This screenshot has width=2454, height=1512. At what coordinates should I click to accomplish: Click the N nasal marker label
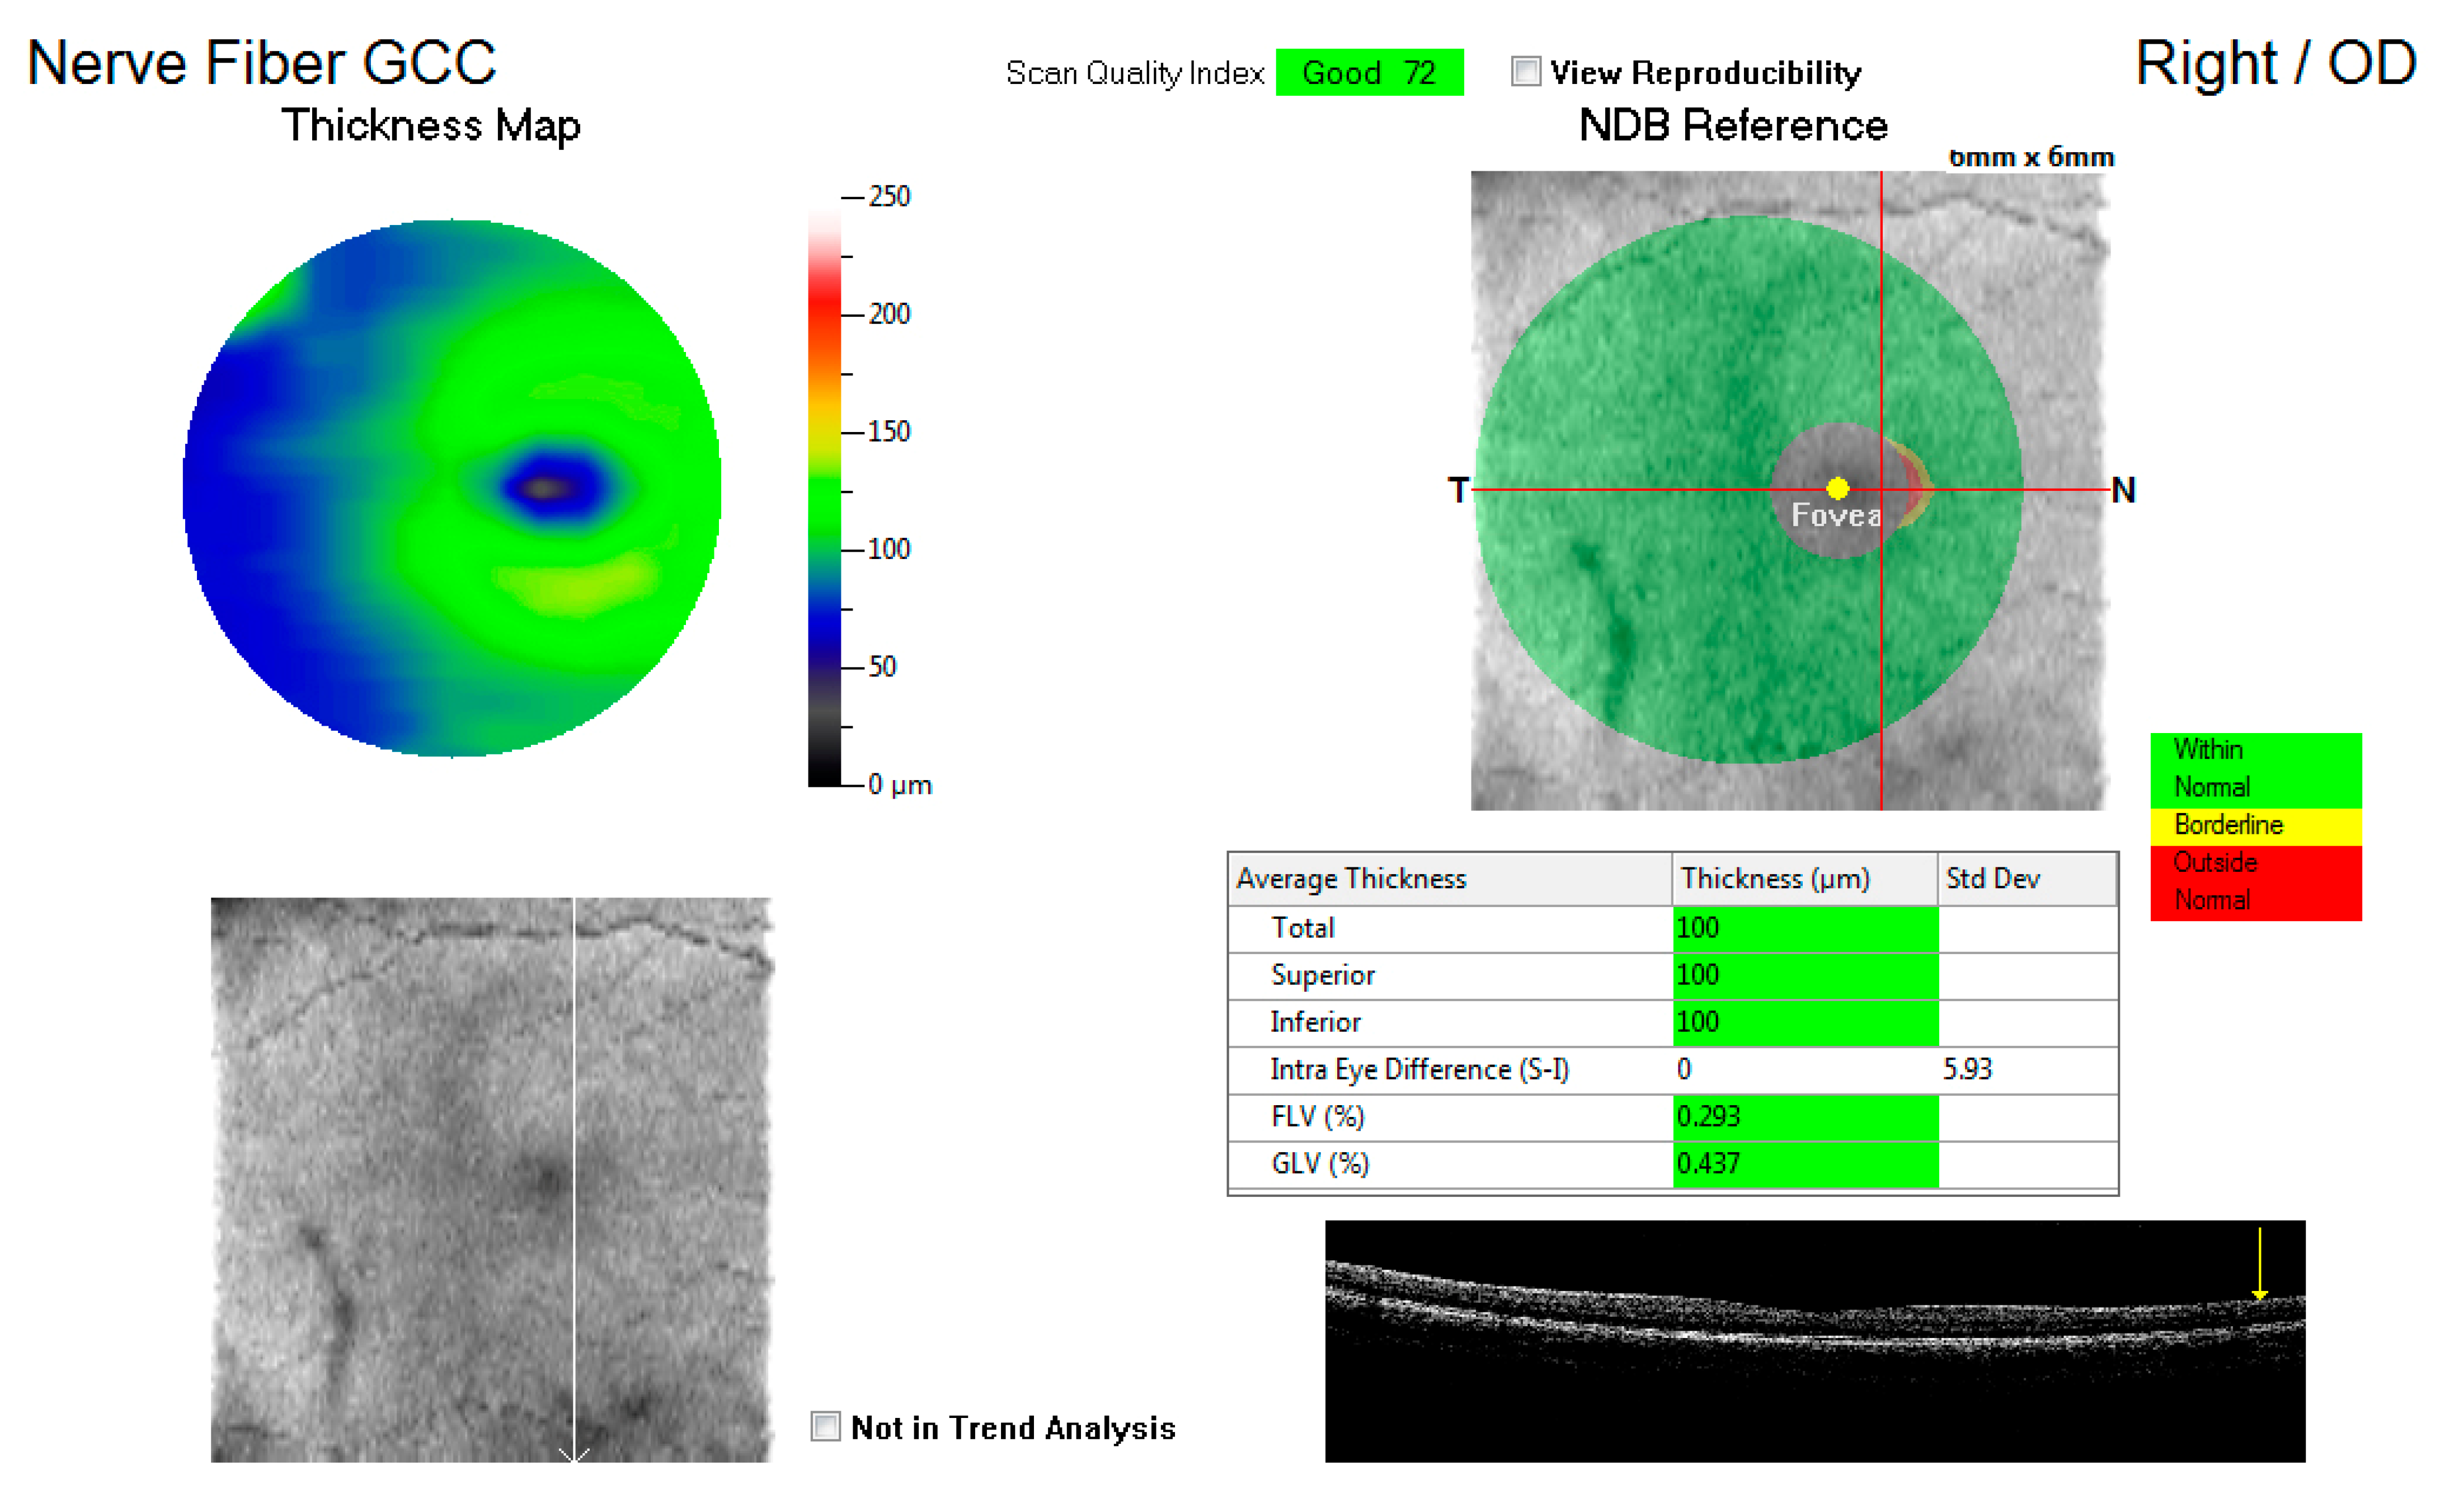2123,490
